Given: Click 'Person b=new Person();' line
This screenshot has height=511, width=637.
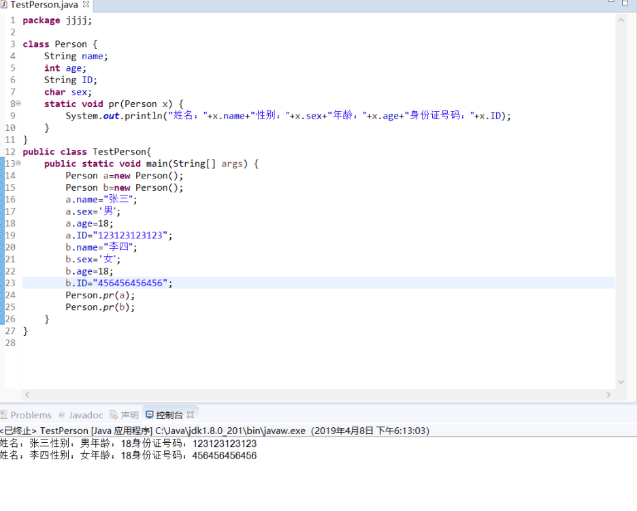Looking at the screenshot, I should pyautogui.click(x=125, y=187).
